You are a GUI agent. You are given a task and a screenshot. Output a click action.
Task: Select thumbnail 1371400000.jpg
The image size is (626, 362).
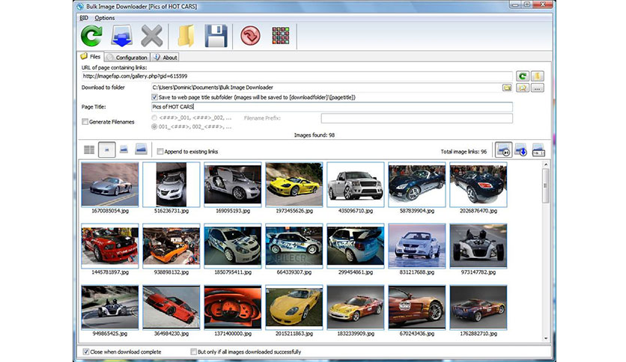point(233,307)
